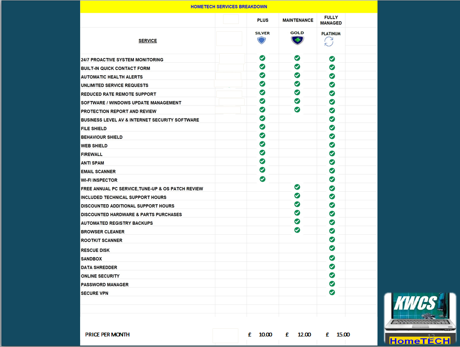Select Platinum tick for Password Manager row

tap(332, 284)
